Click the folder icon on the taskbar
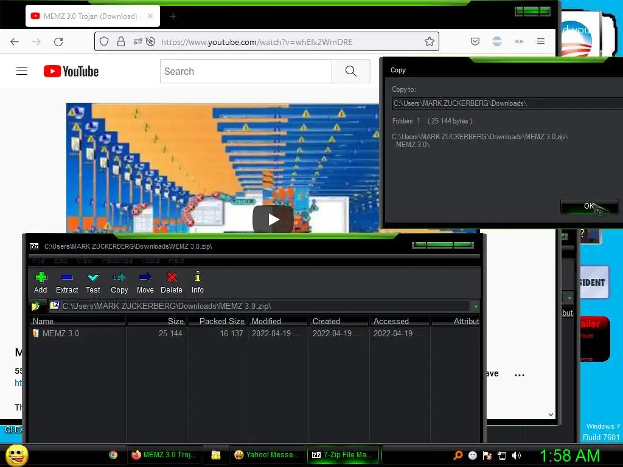The image size is (623, 467). click(216, 455)
